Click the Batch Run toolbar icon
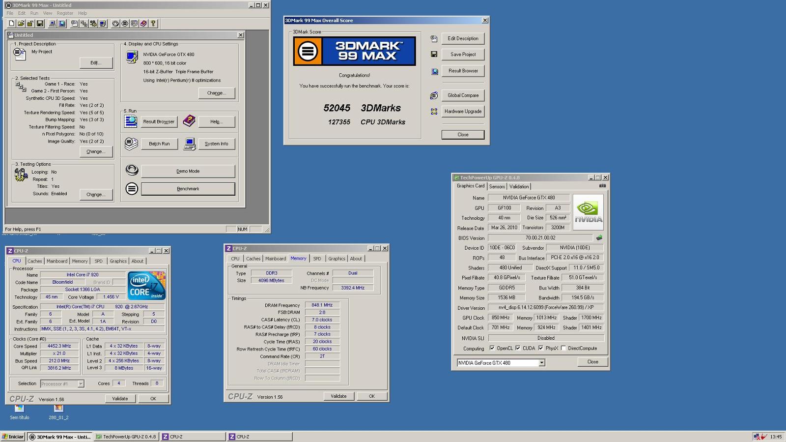786x442 pixels. [134, 23]
